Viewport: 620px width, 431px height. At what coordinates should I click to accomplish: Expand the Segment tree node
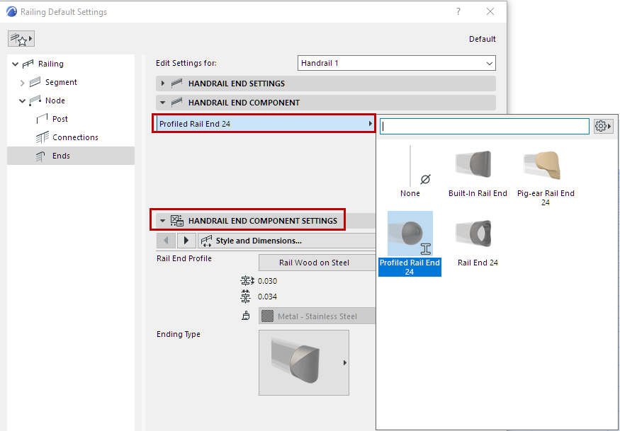pos(22,83)
